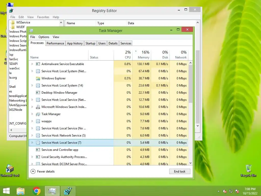This screenshot has height=196, width=261.
Task: Click the WSService folder icon in Registry Editor
Action: (13, 22)
